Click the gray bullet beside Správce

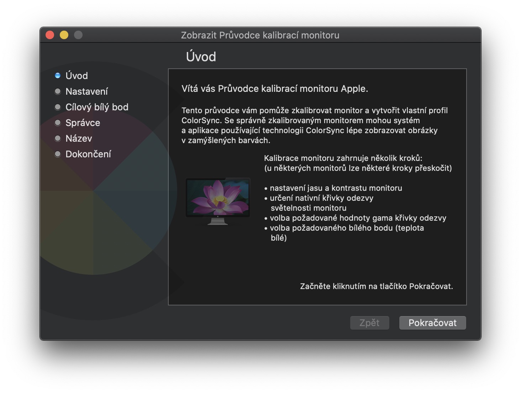[58, 123]
